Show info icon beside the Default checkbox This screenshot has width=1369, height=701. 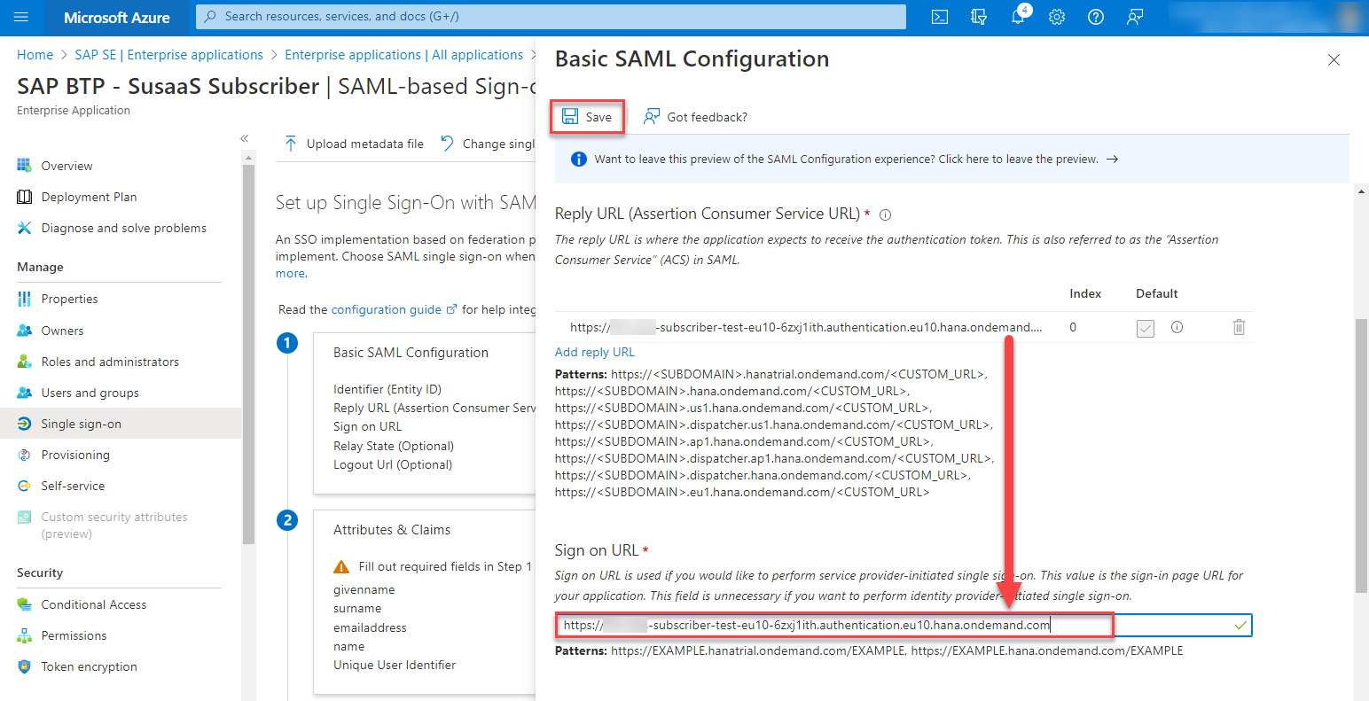[x=1177, y=327]
